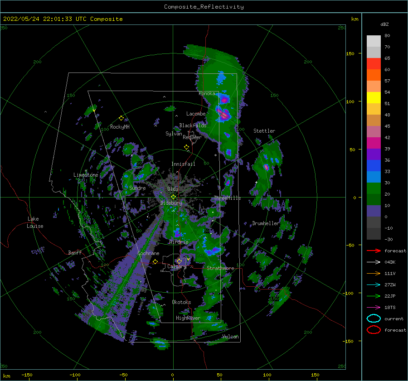Click the red forecast arrow in legend
This screenshot has width=408, height=381.
374,251
